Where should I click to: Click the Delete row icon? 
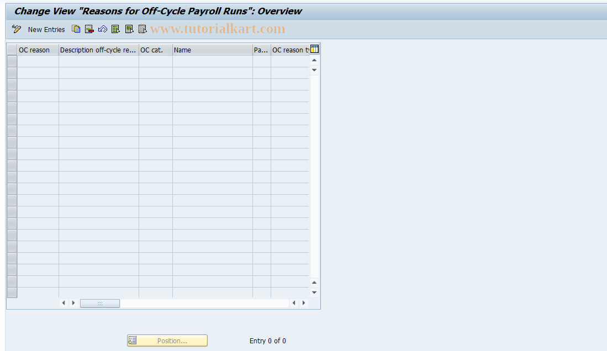(x=89, y=29)
